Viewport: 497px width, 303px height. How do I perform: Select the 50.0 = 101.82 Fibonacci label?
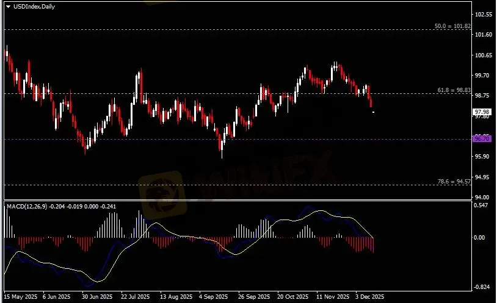452,26
